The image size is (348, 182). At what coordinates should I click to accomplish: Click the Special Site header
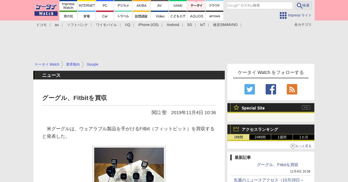(271, 108)
